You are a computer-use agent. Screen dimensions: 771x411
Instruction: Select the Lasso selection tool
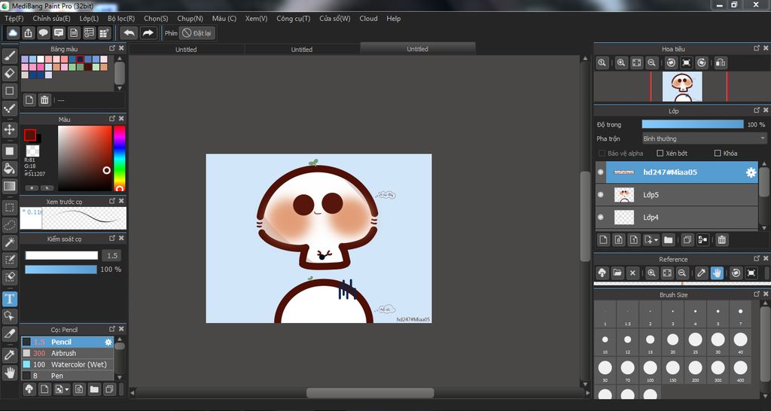point(9,225)
